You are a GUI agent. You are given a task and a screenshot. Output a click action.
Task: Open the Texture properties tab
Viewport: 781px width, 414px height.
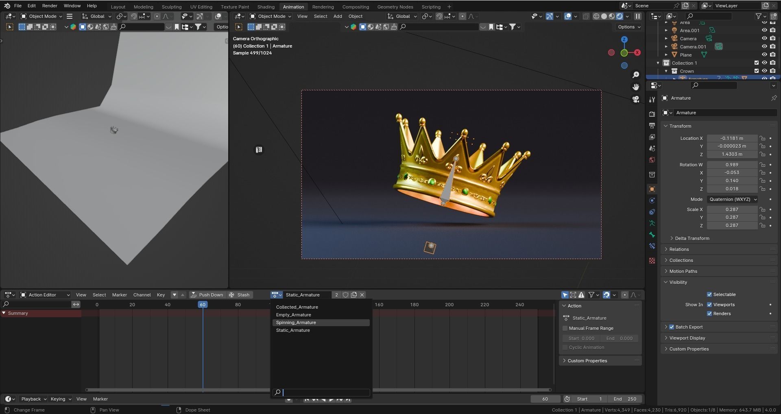(652, 261)
